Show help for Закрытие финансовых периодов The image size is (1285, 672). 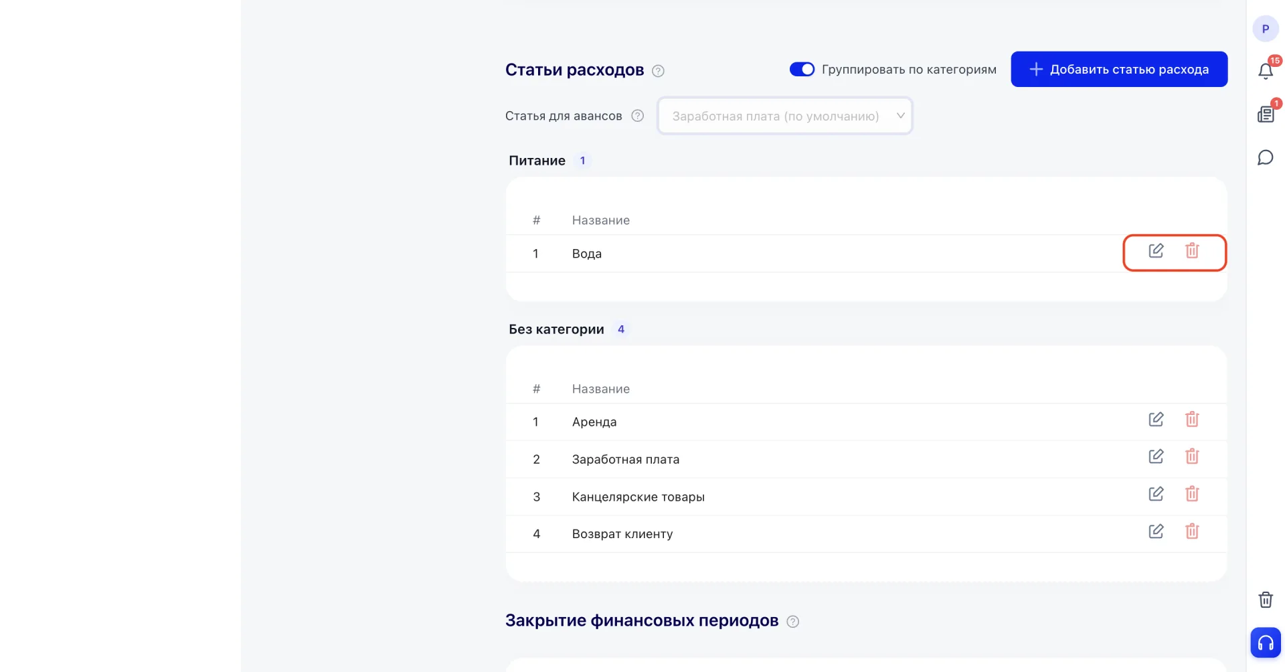[x=793, y=622]
